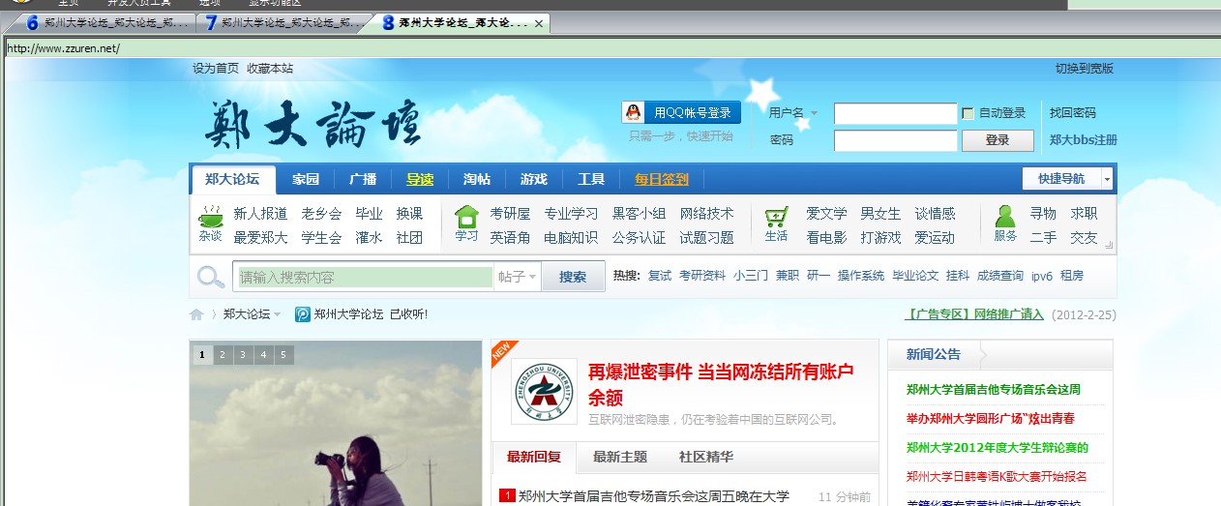The image size is (1221, 506).
Task: Select slideshow page number 2
Action: tap(223, 355)
